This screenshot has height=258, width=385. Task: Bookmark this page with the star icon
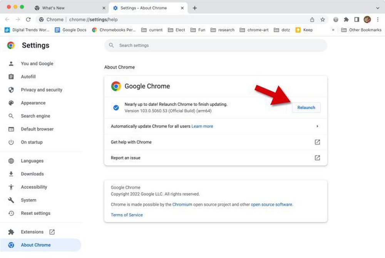[323, 19]
